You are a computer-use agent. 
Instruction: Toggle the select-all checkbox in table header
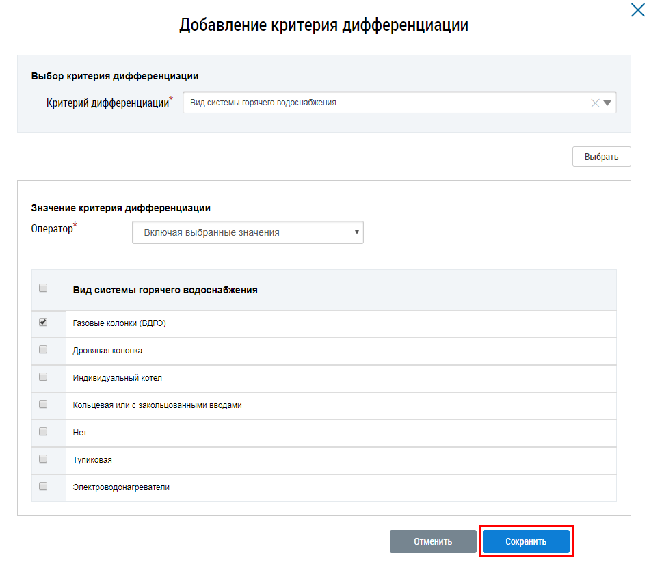43,288
